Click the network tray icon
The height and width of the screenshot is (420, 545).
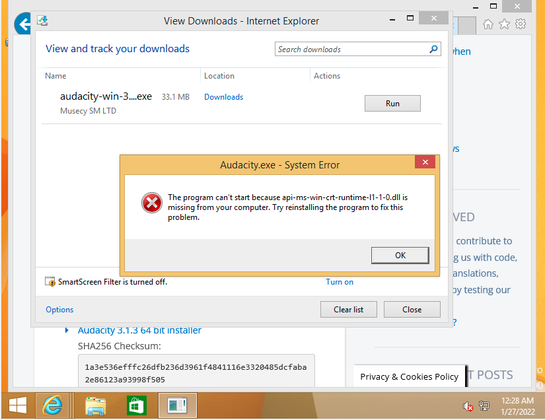click(484, 405)
